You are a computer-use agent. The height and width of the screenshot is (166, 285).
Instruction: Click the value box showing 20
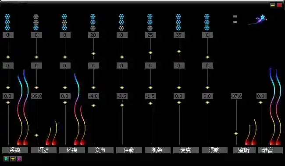click(x=93, y=35)
